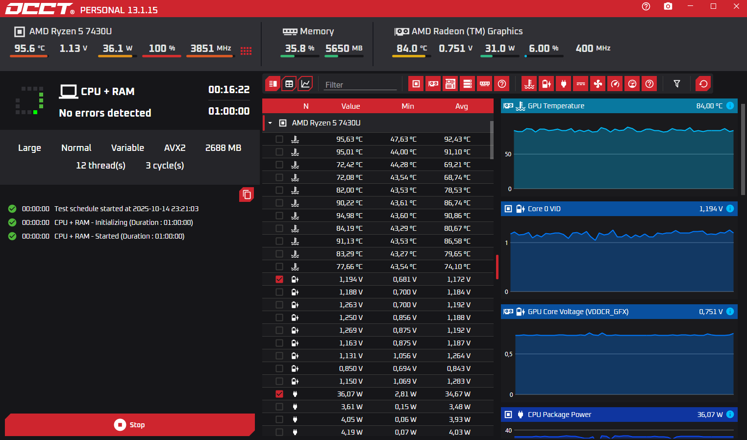Screen dimensions: 747x440
Task: Click the graphs panel vertical scrollbar
Action: coord(743,149)
